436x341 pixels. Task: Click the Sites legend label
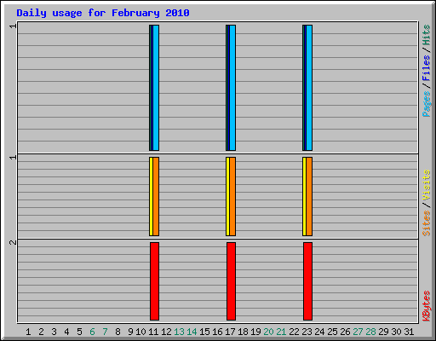pos(426,223)
